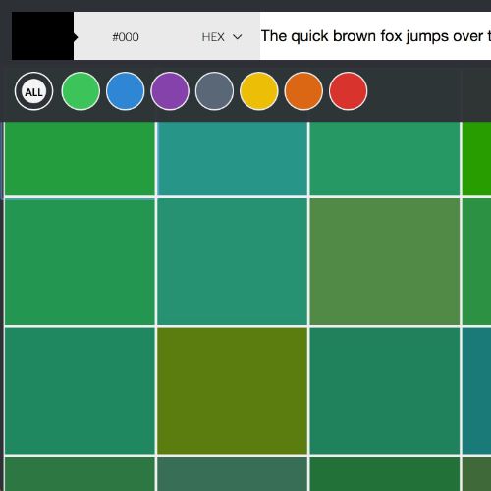
Task: Select the ALL colors filter circle
Action: click(33, 91)
